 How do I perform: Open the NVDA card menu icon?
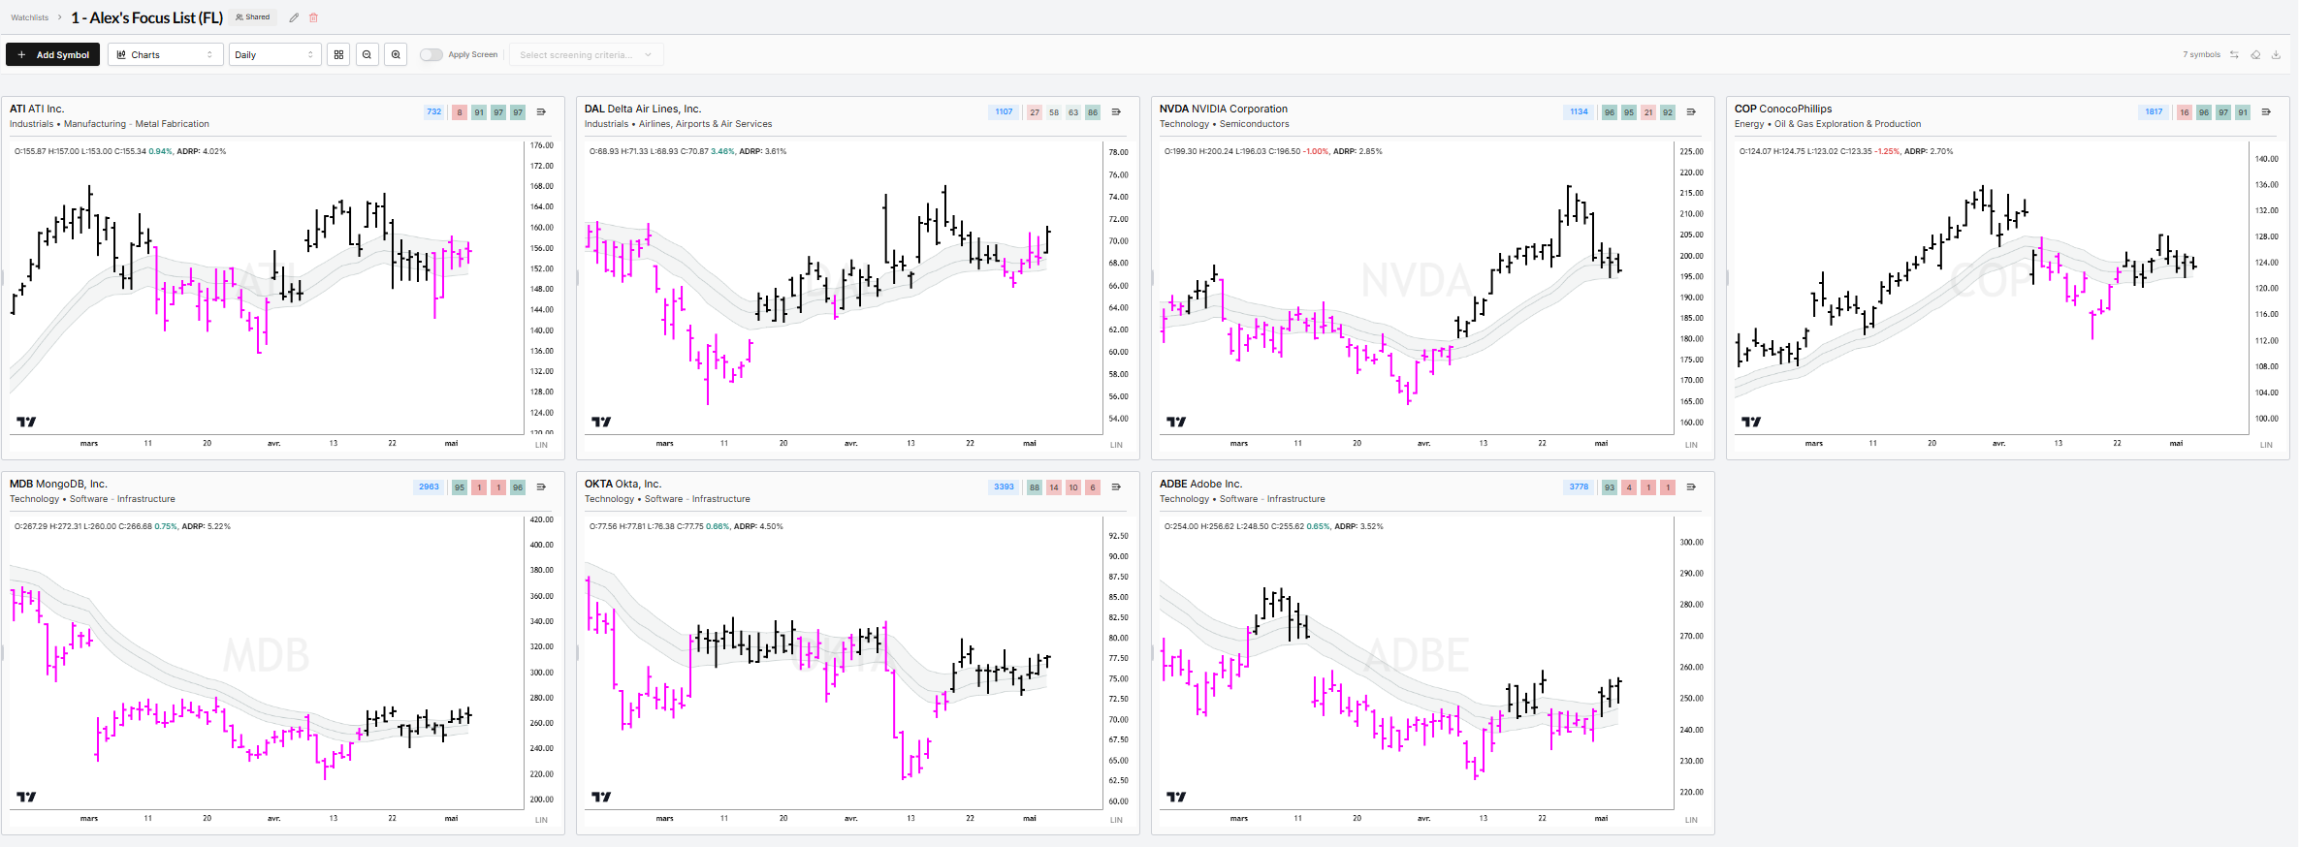coord(1691,112)
